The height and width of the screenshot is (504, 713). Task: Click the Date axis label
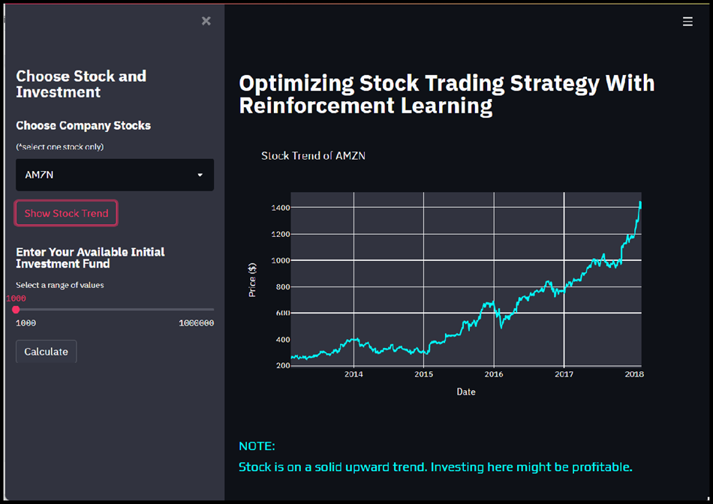tap(466, 391)
